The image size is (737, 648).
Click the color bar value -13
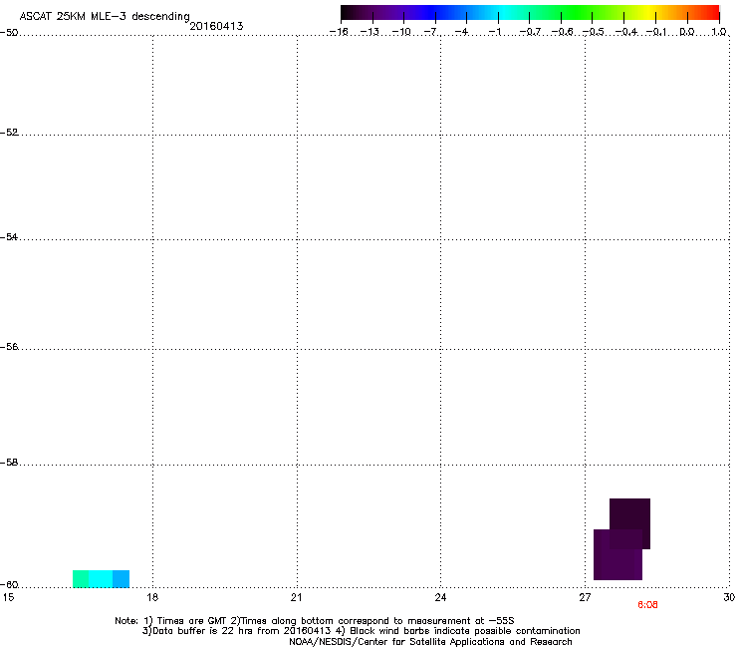(x=369, y=32)
